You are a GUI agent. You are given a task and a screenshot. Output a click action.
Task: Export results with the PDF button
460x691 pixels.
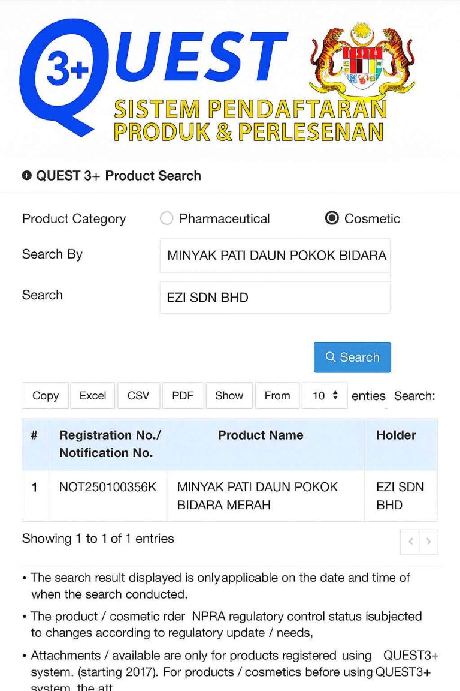click(183, 396)
